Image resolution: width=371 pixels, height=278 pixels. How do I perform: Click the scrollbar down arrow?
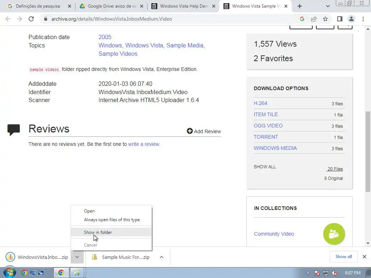coord(368,243)
